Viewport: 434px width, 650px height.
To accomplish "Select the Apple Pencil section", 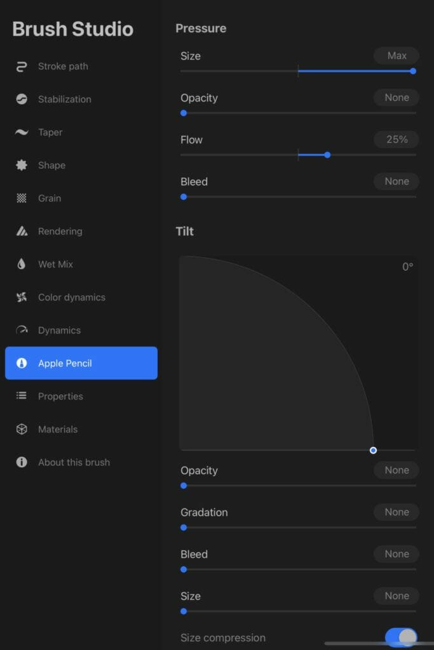I will [81, 363].
